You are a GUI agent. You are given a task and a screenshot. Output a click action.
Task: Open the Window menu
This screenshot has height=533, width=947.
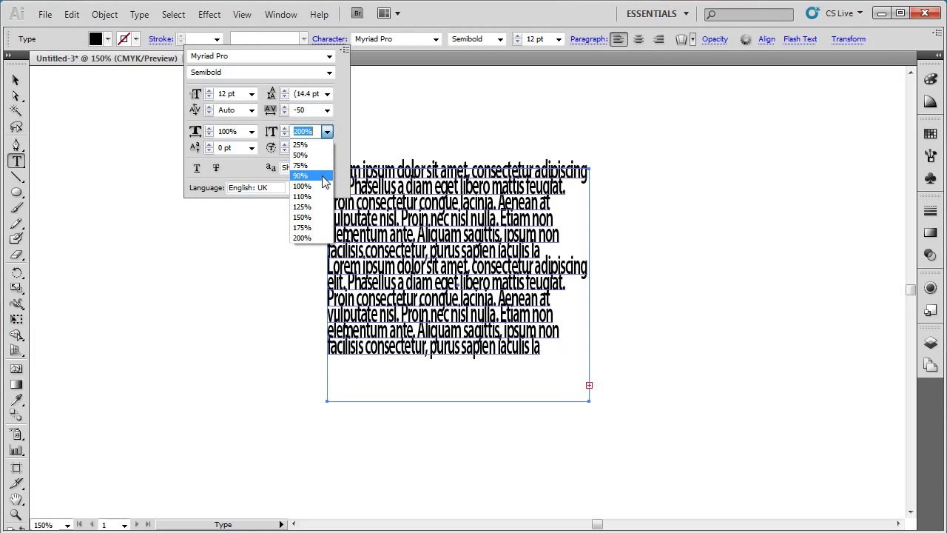[280, 14]
